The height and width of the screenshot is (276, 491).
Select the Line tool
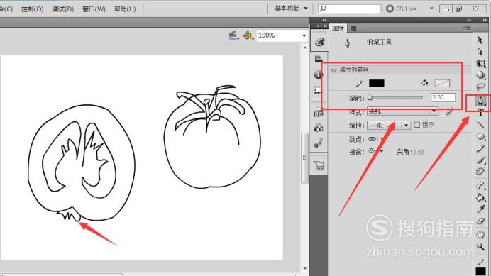click(x=480, y=125)
